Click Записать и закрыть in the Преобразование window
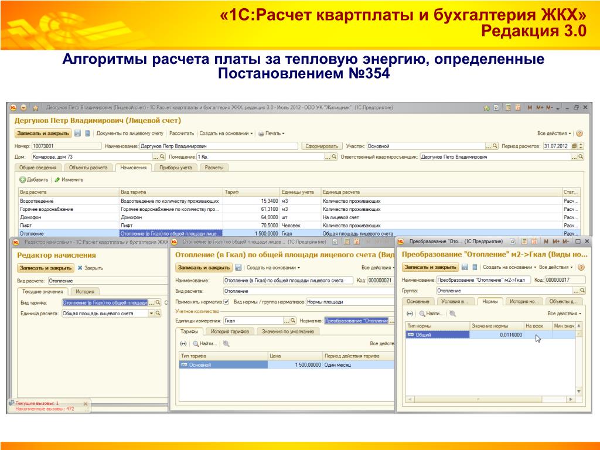This screenshot has width=600, height=450. tap(431, 267)
